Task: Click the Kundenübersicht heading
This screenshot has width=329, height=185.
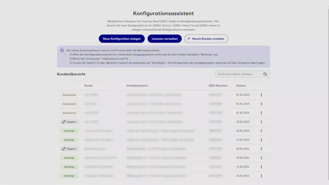Action: point(71,74)
